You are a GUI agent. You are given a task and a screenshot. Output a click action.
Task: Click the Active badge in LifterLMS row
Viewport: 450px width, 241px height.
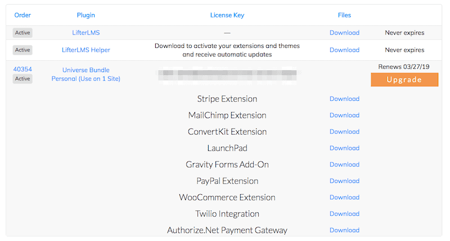pos(22,33)
